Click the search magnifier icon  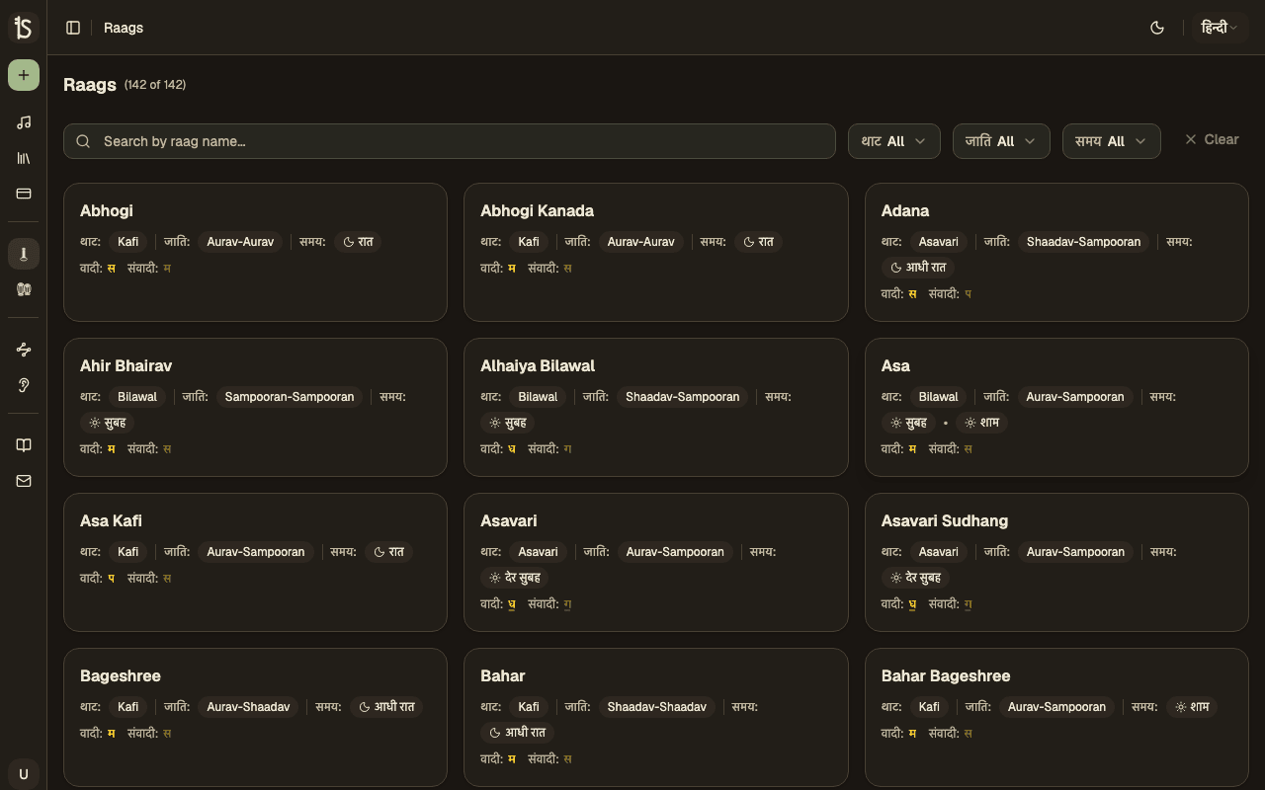[x=83, y=141]
